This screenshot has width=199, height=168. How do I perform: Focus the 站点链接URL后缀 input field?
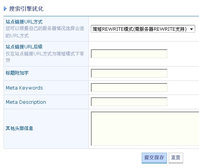pos(129,54)
